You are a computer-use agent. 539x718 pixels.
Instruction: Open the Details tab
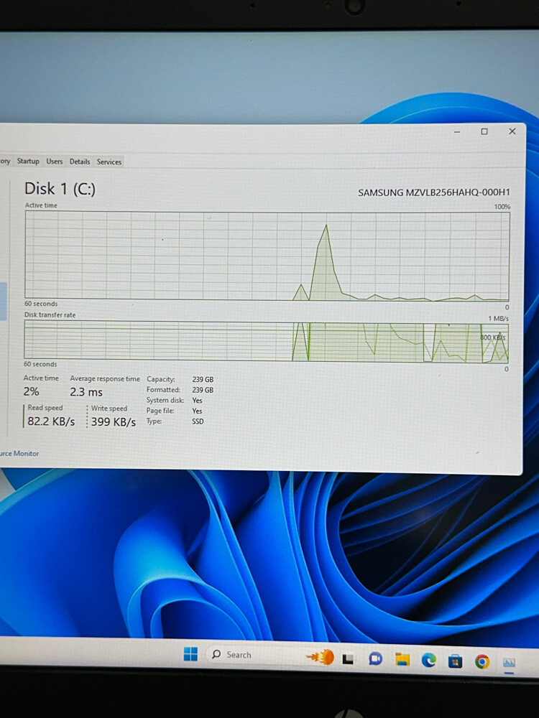(x=80, y=162)
